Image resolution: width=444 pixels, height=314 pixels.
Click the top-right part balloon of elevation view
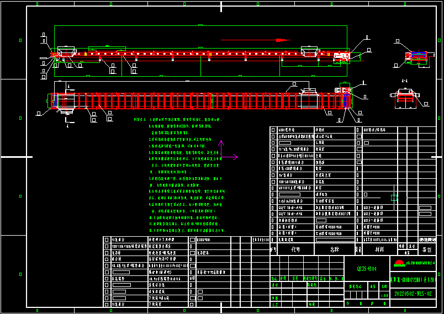pos(368,38)
